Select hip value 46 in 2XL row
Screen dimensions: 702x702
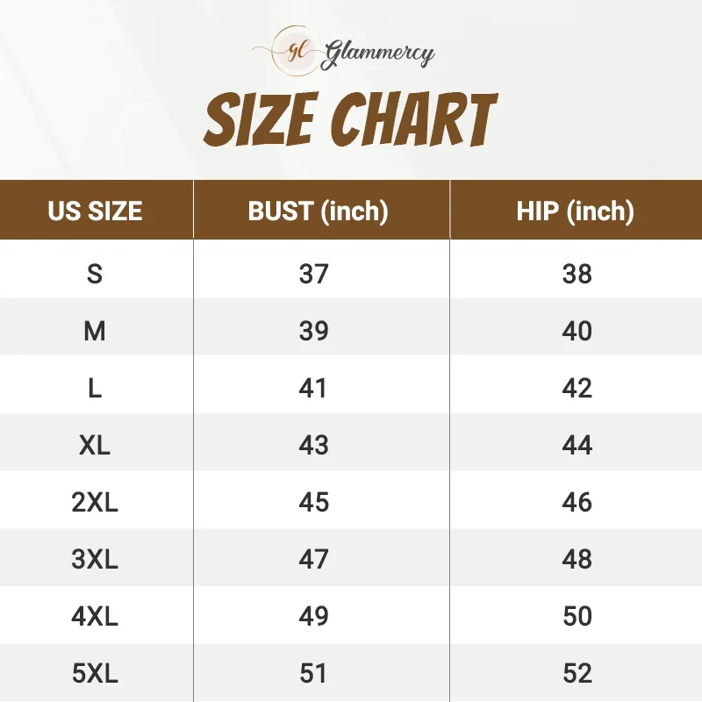577,502
